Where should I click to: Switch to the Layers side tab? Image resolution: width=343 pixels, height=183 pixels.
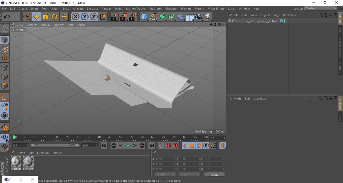(340, 117)
